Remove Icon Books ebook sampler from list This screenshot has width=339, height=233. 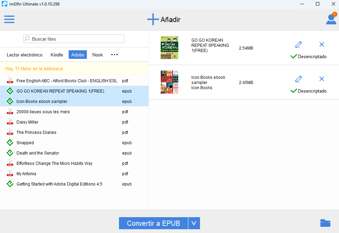[322, 79]
